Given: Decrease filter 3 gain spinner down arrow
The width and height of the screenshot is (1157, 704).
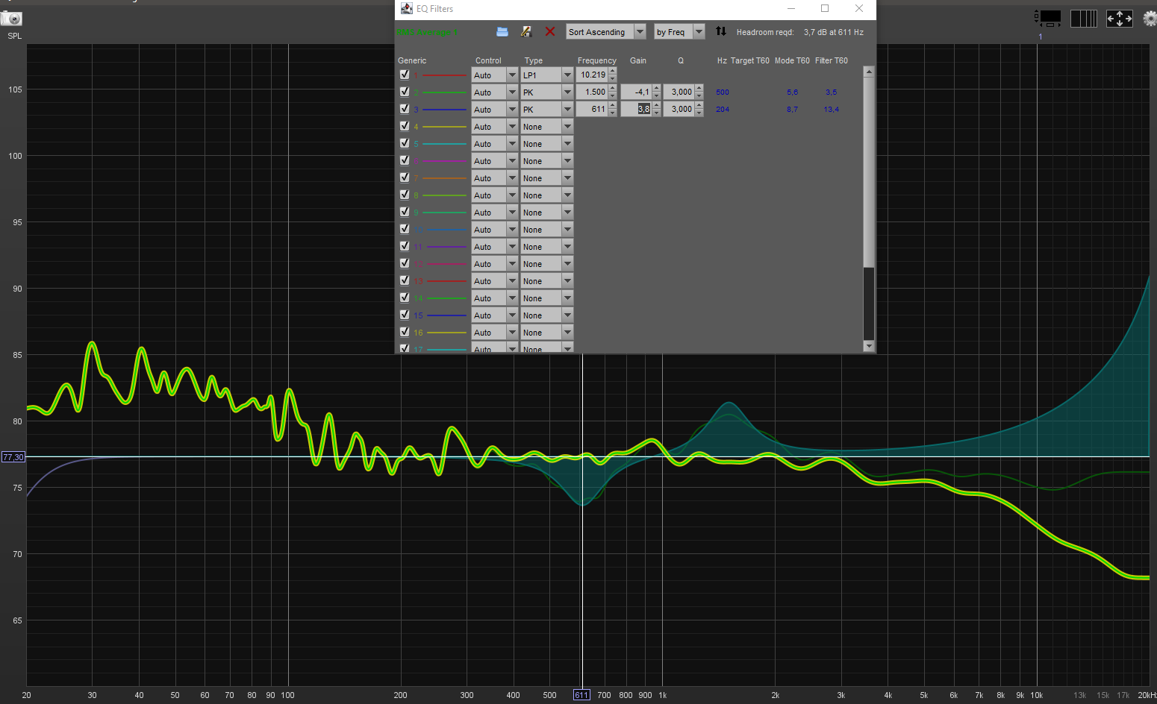Looking at the screenshot, I should 657,113.
